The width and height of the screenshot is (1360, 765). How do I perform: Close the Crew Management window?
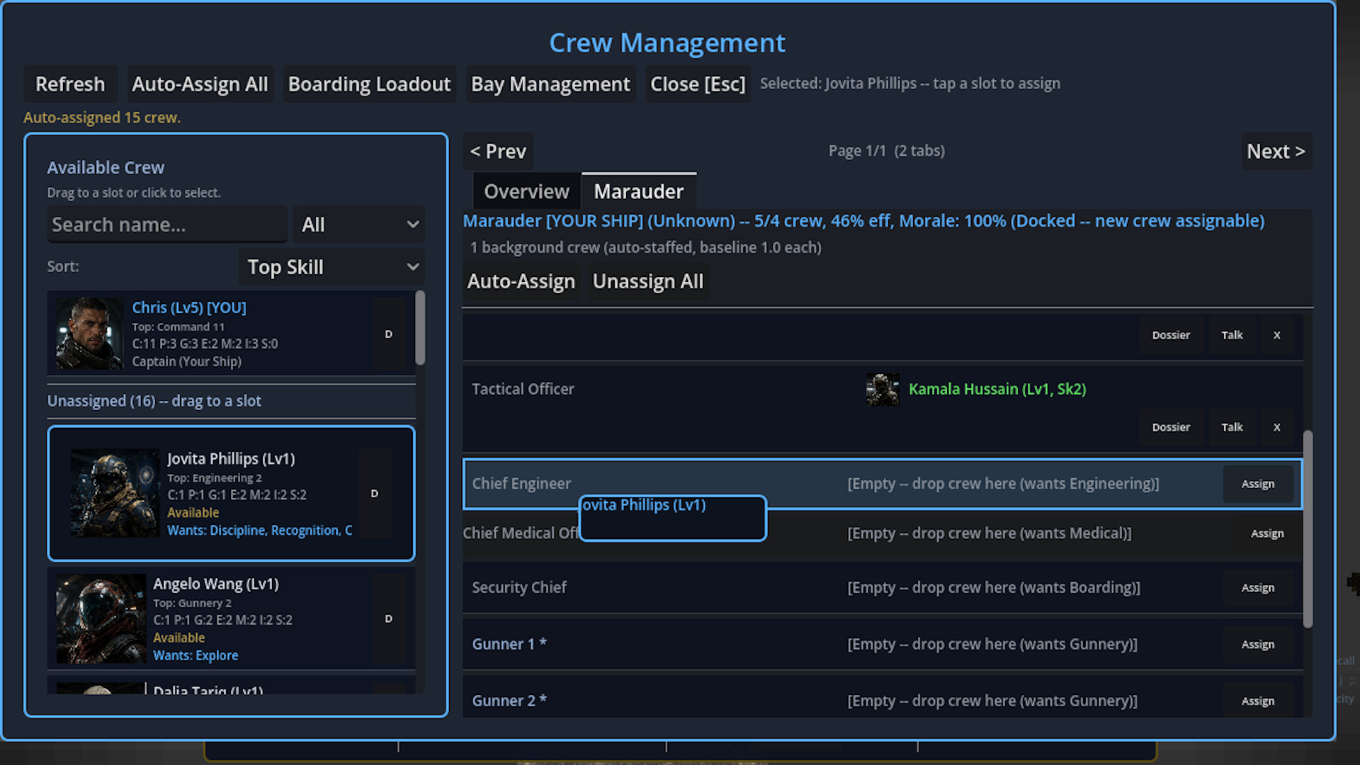pos(698,84)
